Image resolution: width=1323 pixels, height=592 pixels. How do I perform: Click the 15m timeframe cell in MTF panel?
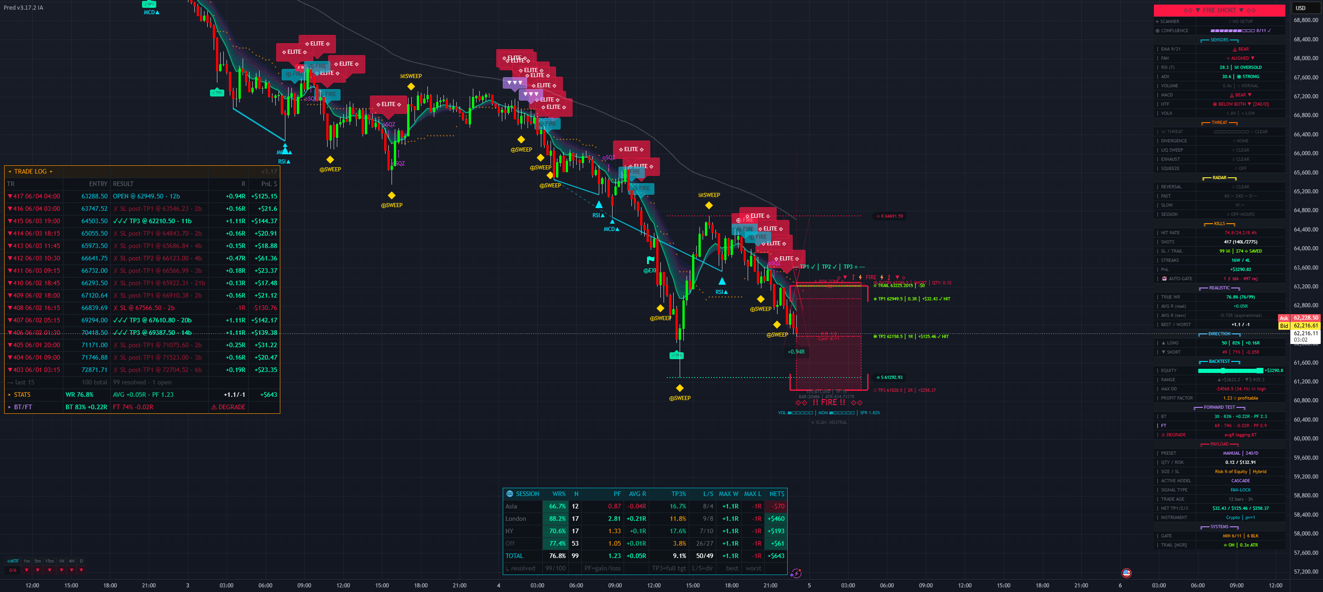pyautogui.click(x=49, y=561)
